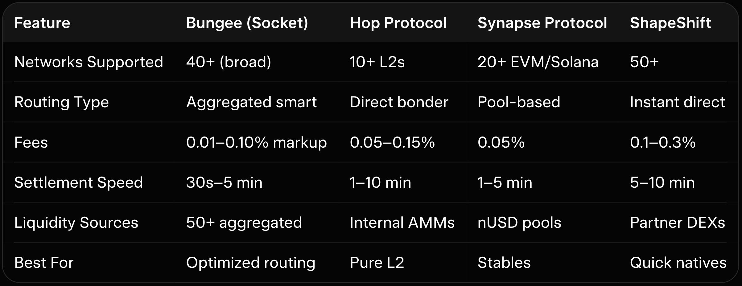Screen dimensions: 742x286
Task: Click the Synapse Protocol header
Action: (x=542, y=23)
